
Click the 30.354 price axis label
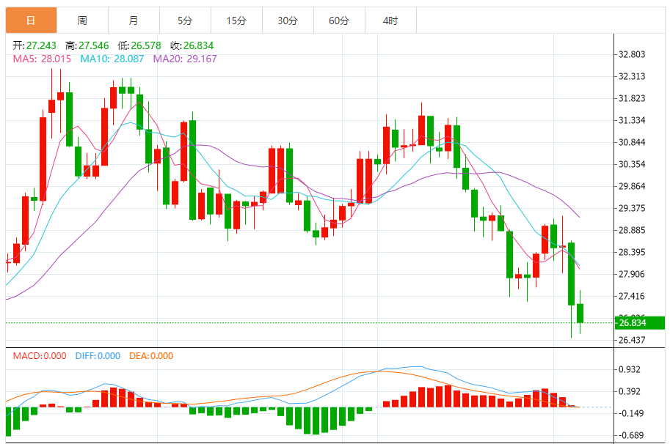[632, 164]
